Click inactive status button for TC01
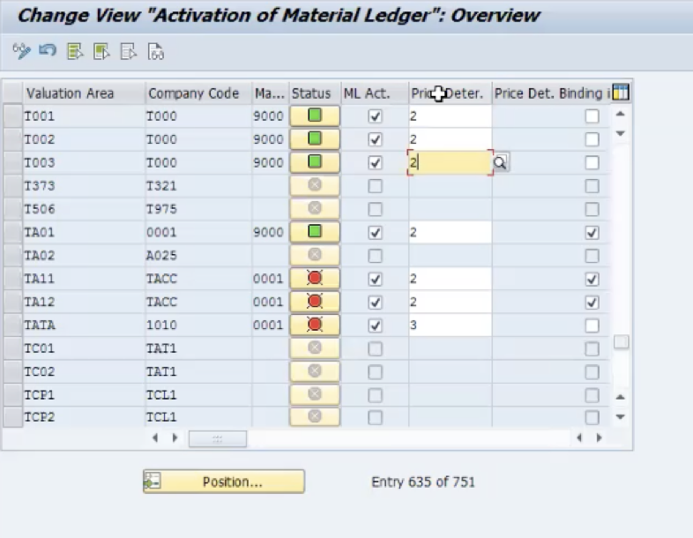The height and width of the screenshot is (538, 693). pos(315,347)
